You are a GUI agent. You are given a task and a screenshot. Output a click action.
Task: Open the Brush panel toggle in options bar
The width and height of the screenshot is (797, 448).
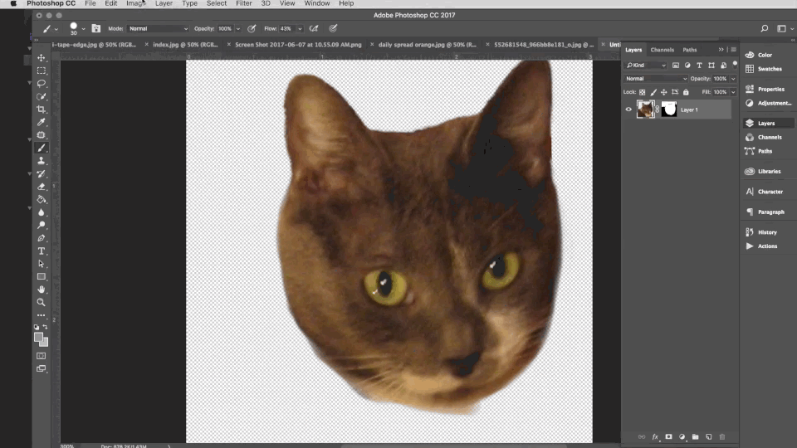(96, 28)
